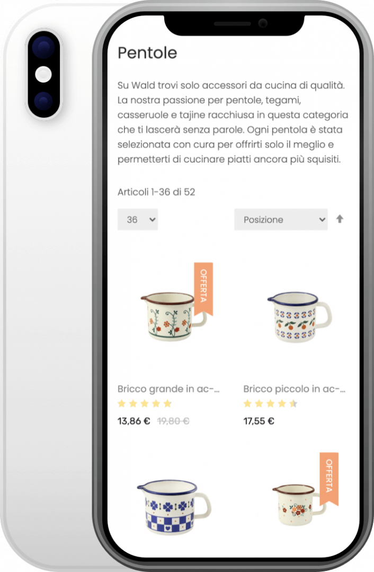The width and height of the screenshot is (374, 572).
Task: Open the Bricco piccolo in ac-... product link
Action: (295, 389)
